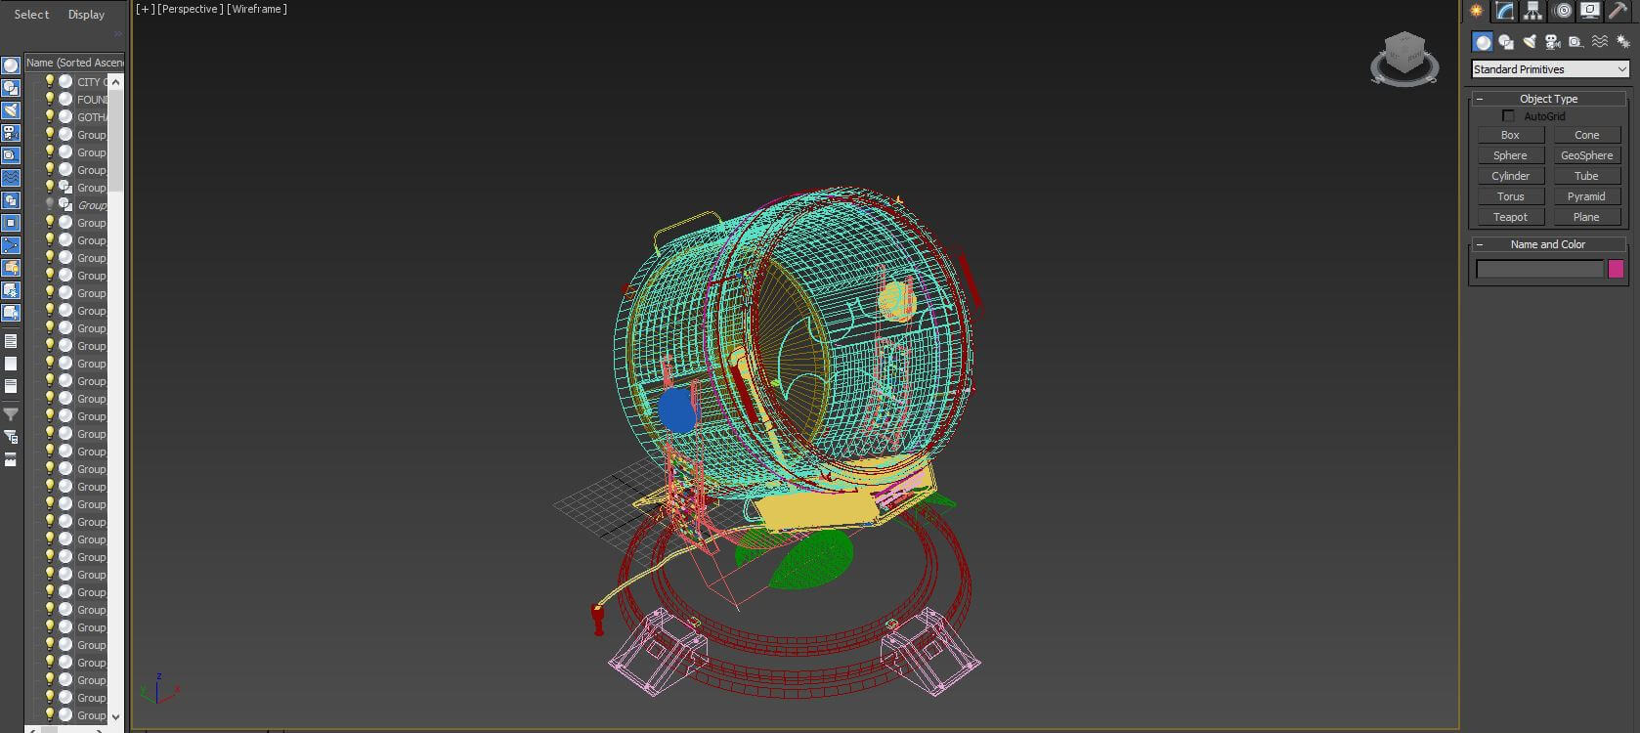
Task: Click the GeoSphere primitive button
Action: (1586, 155)
